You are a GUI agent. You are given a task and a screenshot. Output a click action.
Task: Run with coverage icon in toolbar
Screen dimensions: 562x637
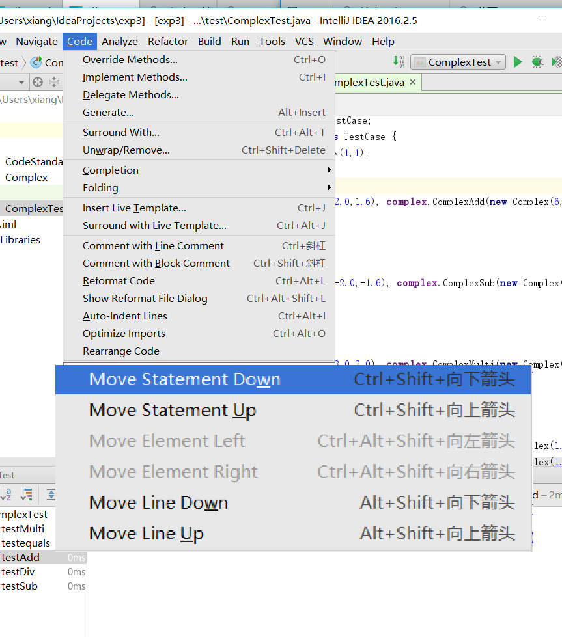click(x=557, y=62)
